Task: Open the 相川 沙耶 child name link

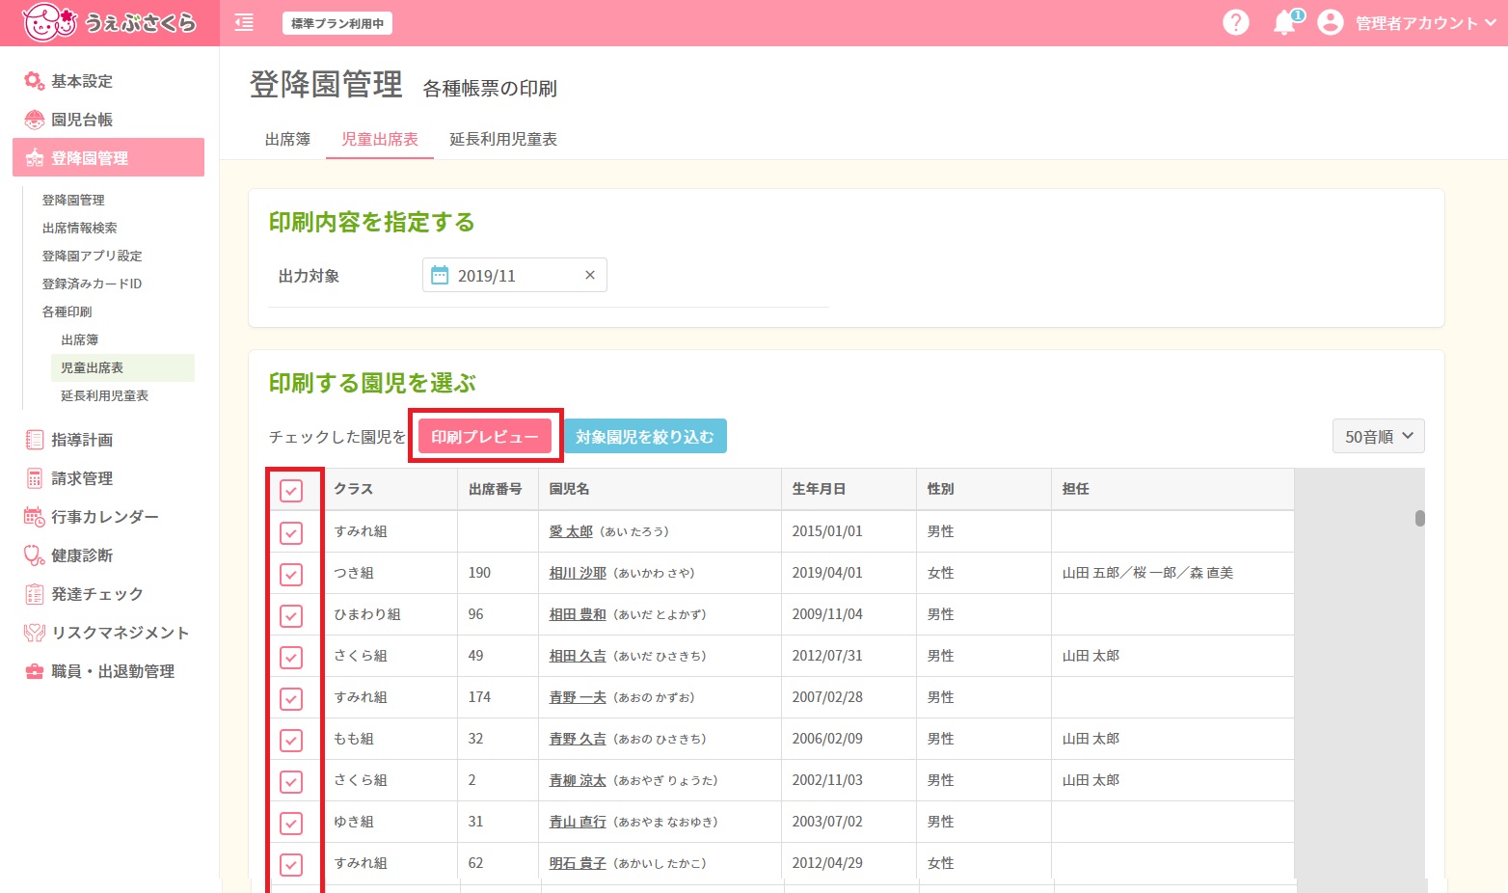Action: pos(578,573)
